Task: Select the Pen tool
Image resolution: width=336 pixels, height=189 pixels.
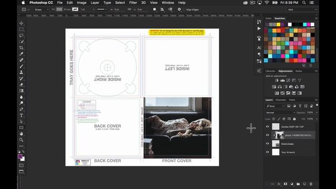Action: (x=21, y=109)
